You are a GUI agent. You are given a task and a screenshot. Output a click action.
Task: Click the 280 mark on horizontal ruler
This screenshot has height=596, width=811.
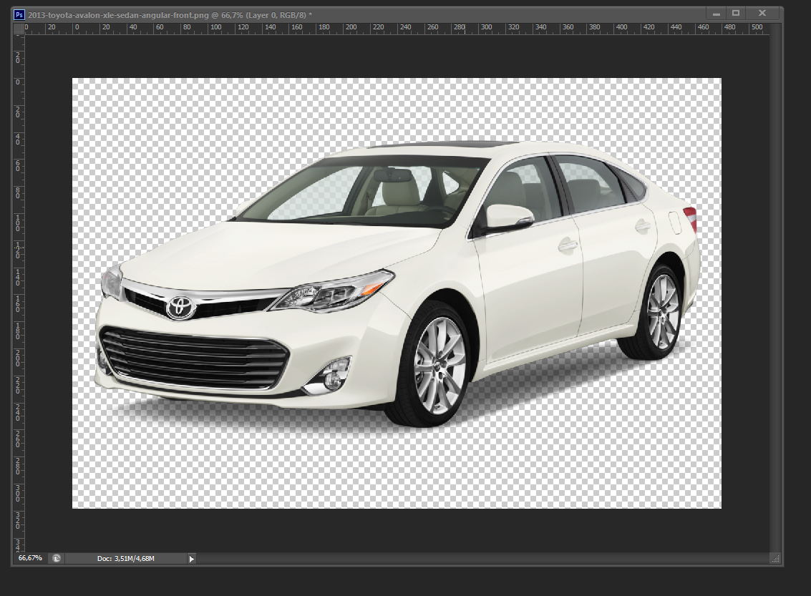click(460, 29)
